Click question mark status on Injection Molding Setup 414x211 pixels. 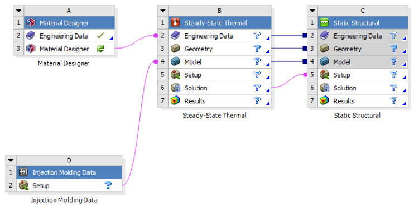pyautogui.click(x=108, y=185)
